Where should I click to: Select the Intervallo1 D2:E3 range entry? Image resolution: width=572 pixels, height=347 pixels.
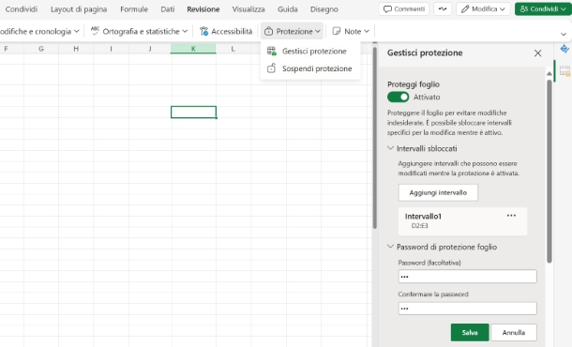click(x=462, y=221)
